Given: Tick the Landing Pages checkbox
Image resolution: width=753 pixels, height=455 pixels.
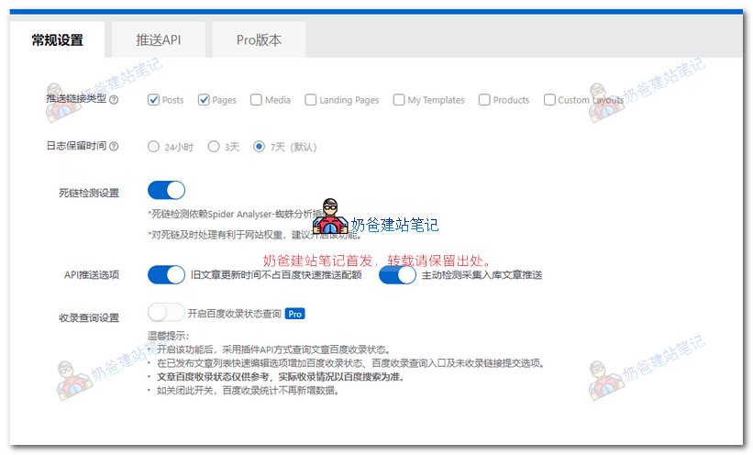Looking at the screenshot, I should point(311,100).
